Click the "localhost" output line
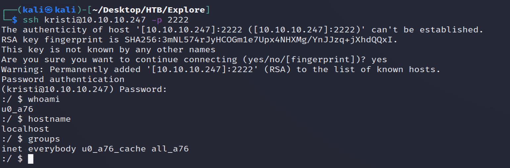 pos(25,129)
